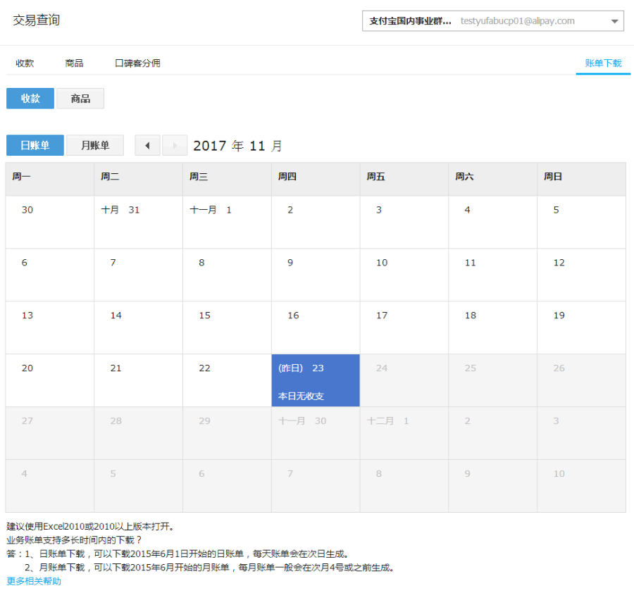
Task: Open the 收款 top navigation tab
Action: tap(25, 63)
